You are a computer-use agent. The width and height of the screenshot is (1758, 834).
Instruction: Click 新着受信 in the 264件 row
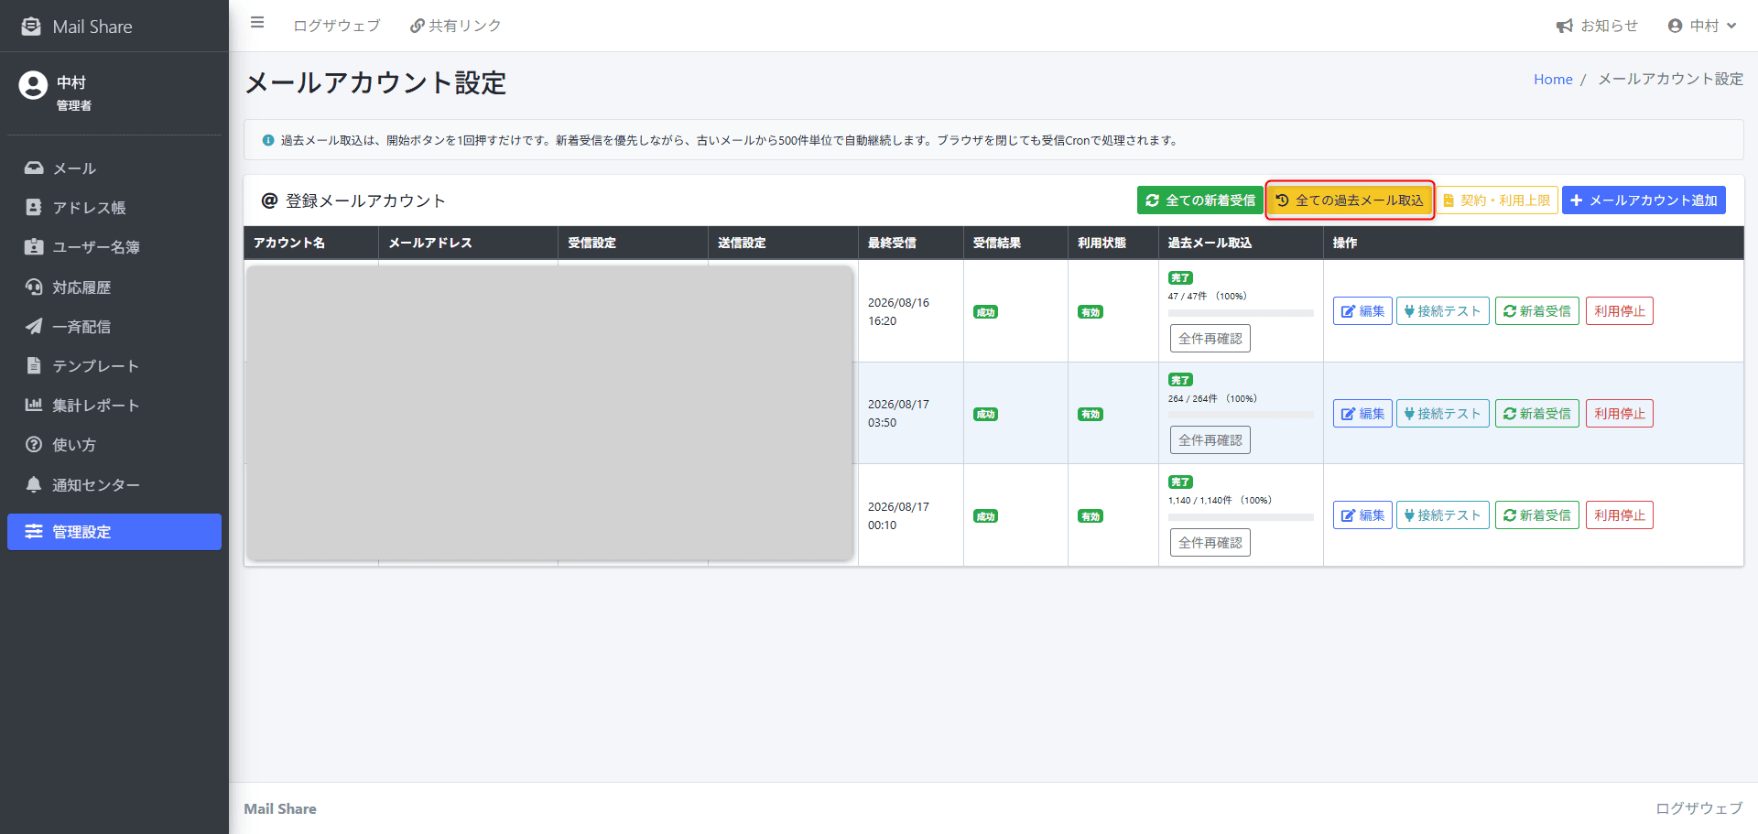(1537, 414)
